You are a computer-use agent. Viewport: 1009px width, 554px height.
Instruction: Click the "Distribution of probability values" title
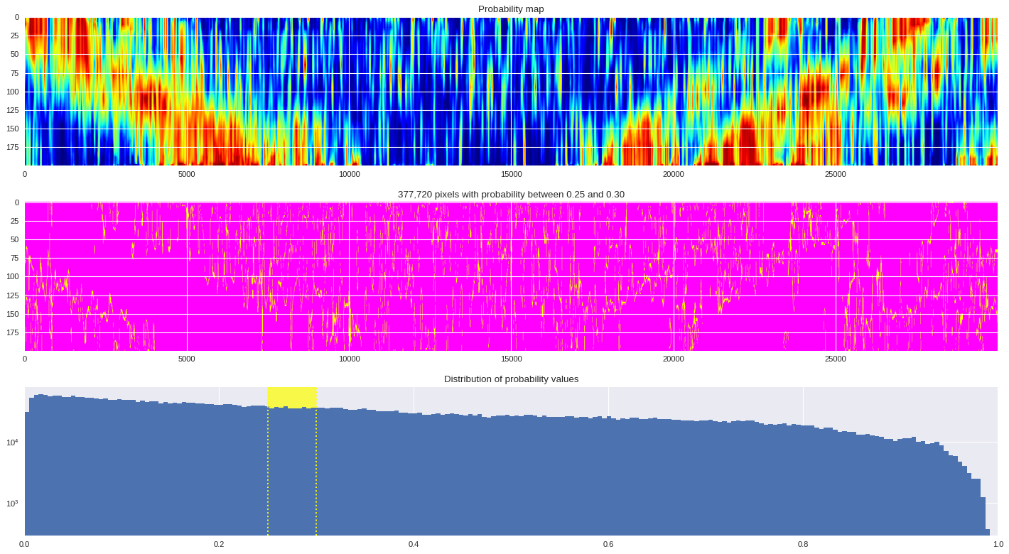tap(511, 379)
